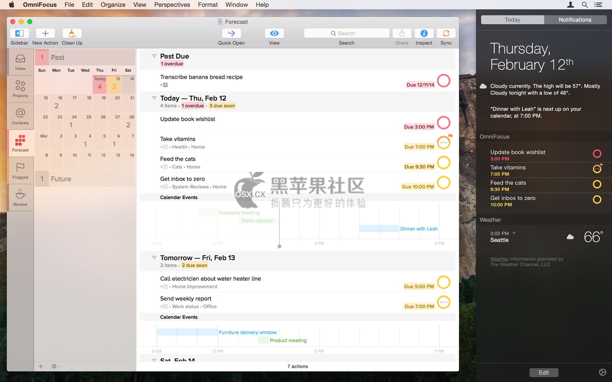Select day 13 in the forecast calendar

[114, 84]
